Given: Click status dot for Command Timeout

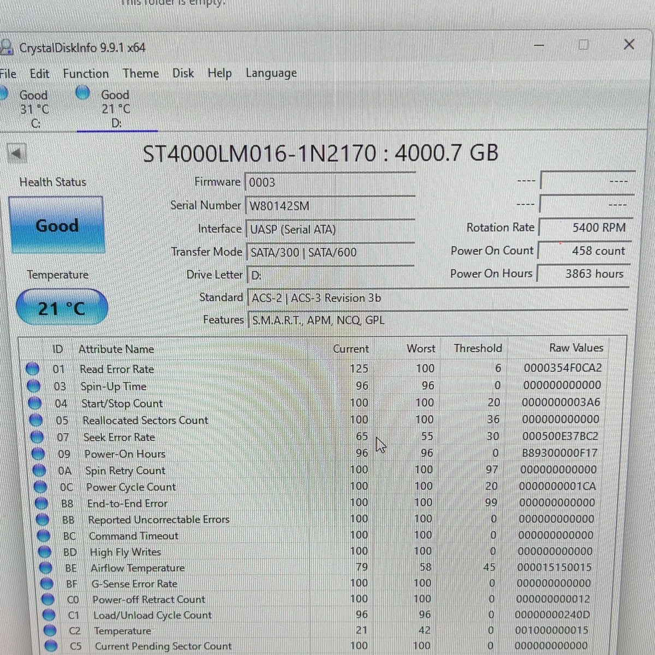Looking at the screenshot, I should coord(44,536).
